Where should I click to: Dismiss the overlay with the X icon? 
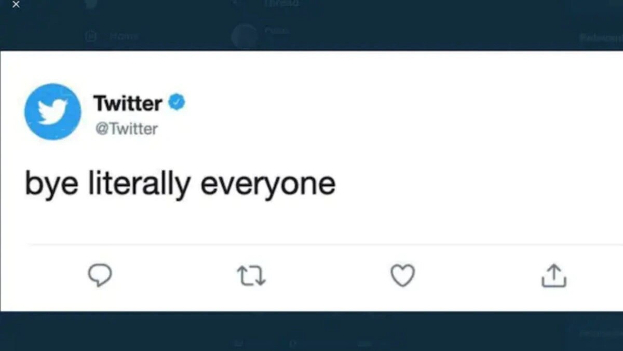pyautogui.click(x=16, y=5)
